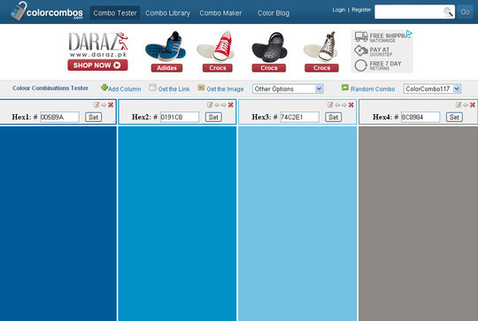Move Hex1 column right with arrow

(104, 104)
